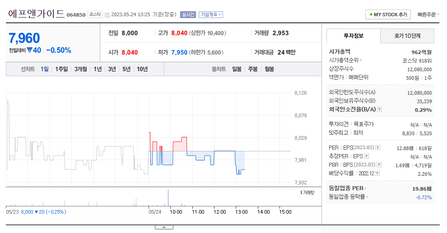Screen dimensions: 447x233
Task: Open help icon next to 추정PER EPS
Action: [367, 156]
